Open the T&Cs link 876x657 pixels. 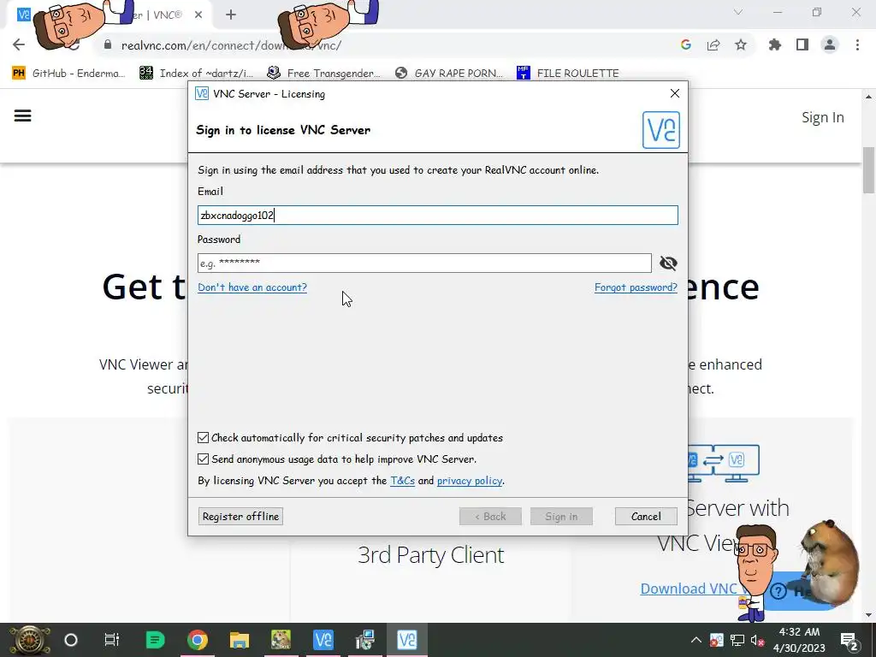[x=402, y=481]
